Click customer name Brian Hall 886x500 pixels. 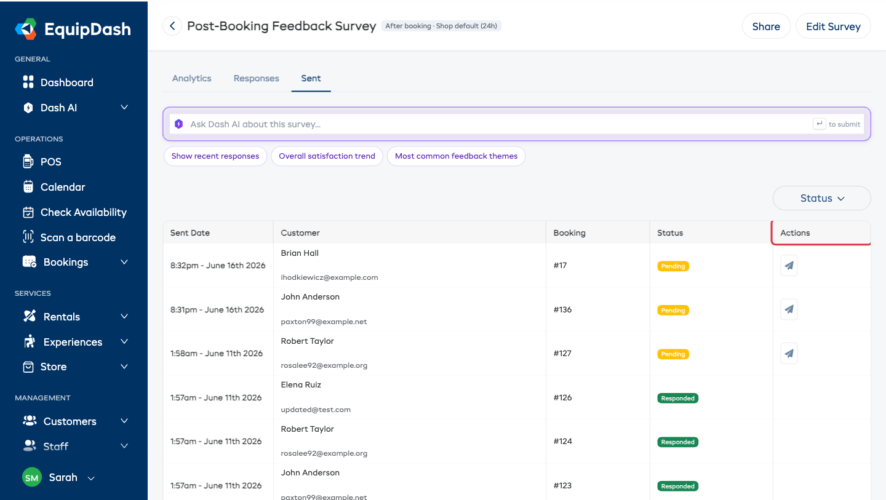tap(300, 253)
